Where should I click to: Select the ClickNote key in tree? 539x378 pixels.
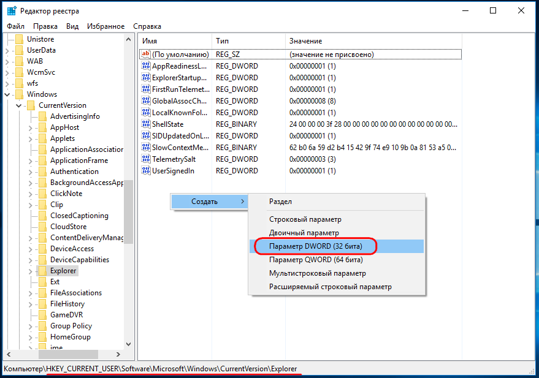tap(66, 194)
